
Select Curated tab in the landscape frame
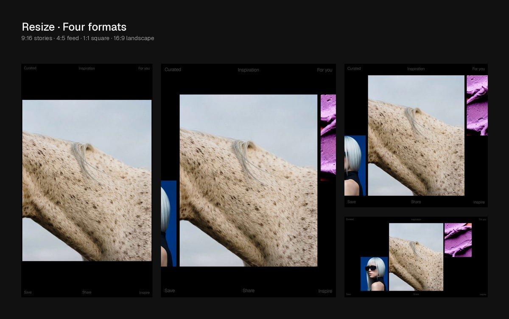point(350,219)
